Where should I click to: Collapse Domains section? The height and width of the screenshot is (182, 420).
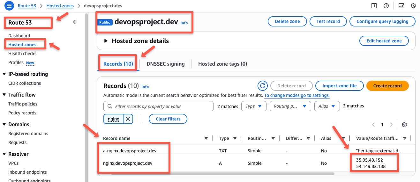coord(4,124)
